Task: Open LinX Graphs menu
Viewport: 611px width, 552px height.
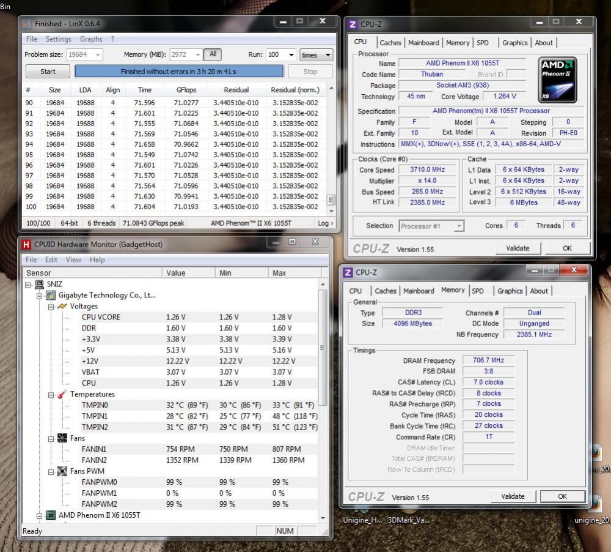Action: [91, 39]
